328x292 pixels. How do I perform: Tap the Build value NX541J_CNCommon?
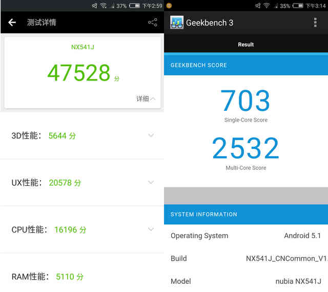click(287, 259)
